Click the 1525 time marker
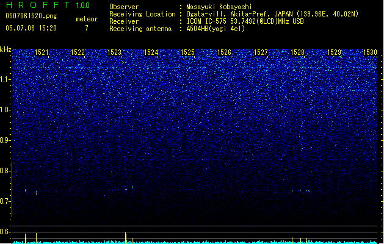 click(x=187, y=52)
